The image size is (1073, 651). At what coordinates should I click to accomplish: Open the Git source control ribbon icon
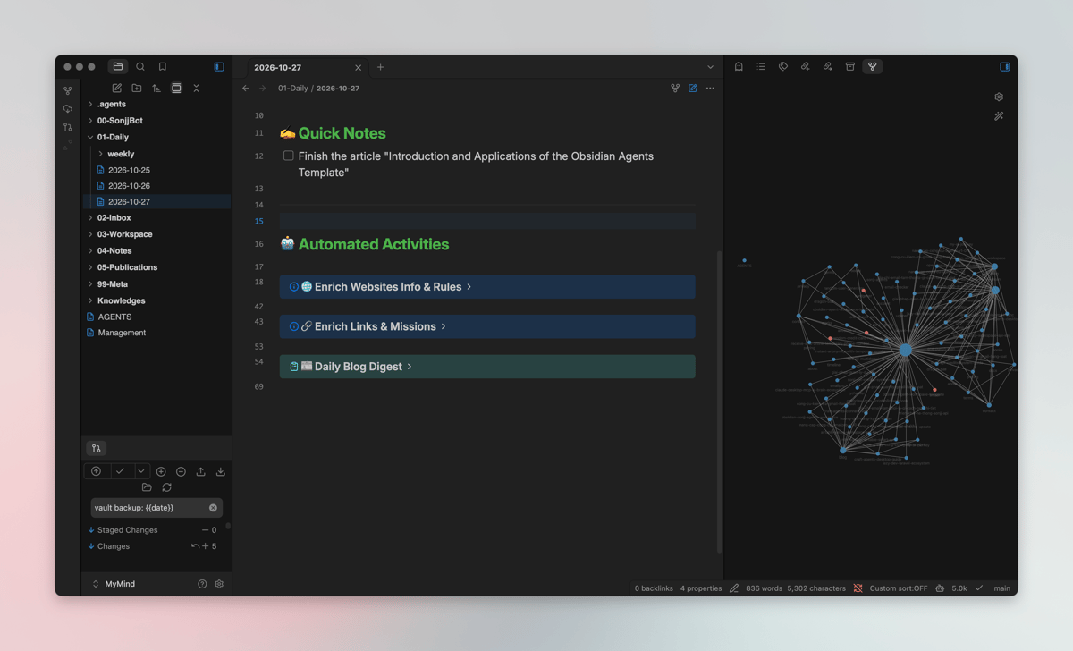(x=68, y=127)
